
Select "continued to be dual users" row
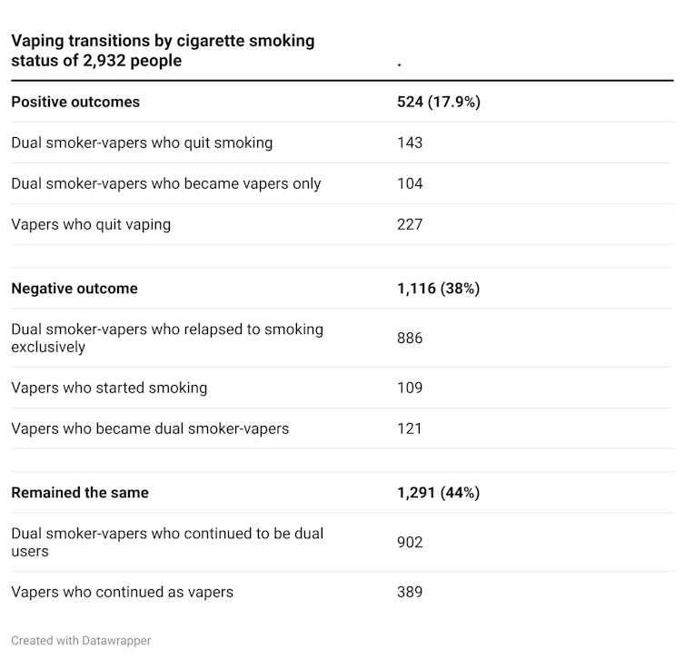(167, 542)
